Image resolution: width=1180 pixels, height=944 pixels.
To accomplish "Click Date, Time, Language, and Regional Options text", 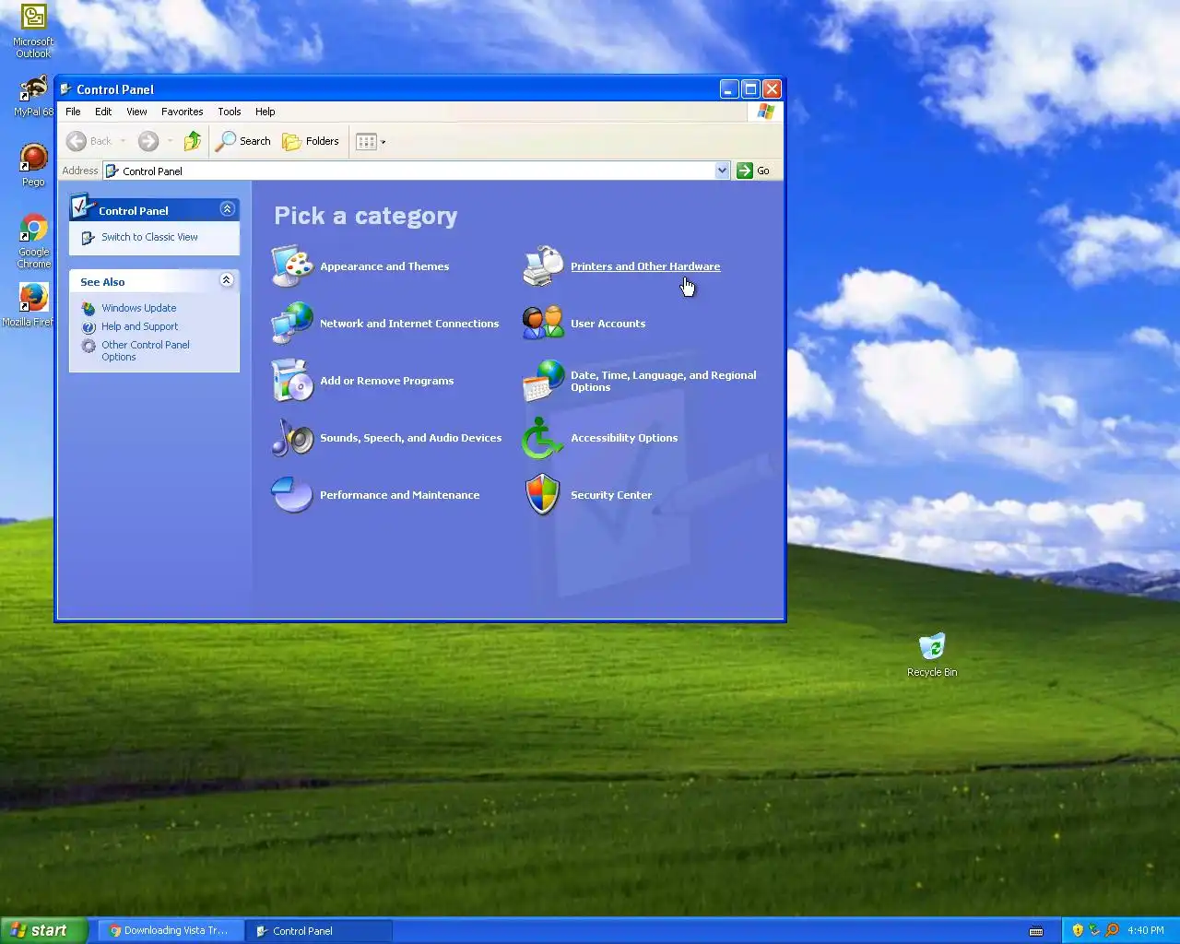I will pos(663,381).
